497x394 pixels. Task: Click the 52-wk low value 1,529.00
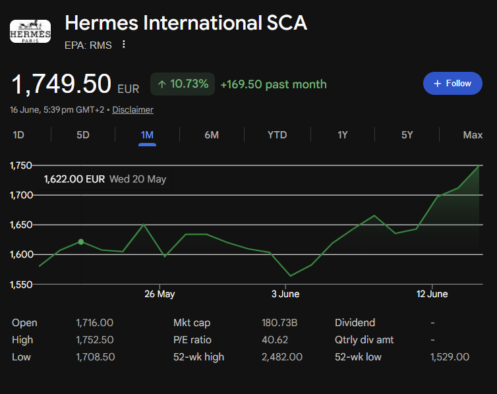450,357
